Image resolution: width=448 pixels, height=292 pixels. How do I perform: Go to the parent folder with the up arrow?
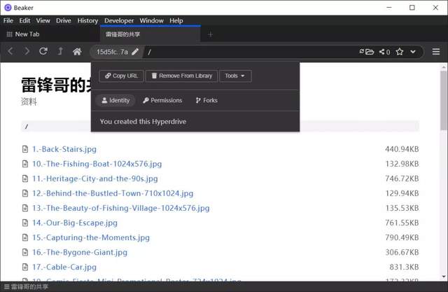pyautogui.click(x=60, y=51)
